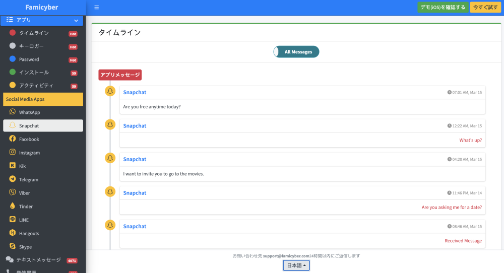The height and width of the screenshot is (273, 504).
Task: Click the timestamp 07:01 AM, Mar 15
Action: (x=467, y=93)
